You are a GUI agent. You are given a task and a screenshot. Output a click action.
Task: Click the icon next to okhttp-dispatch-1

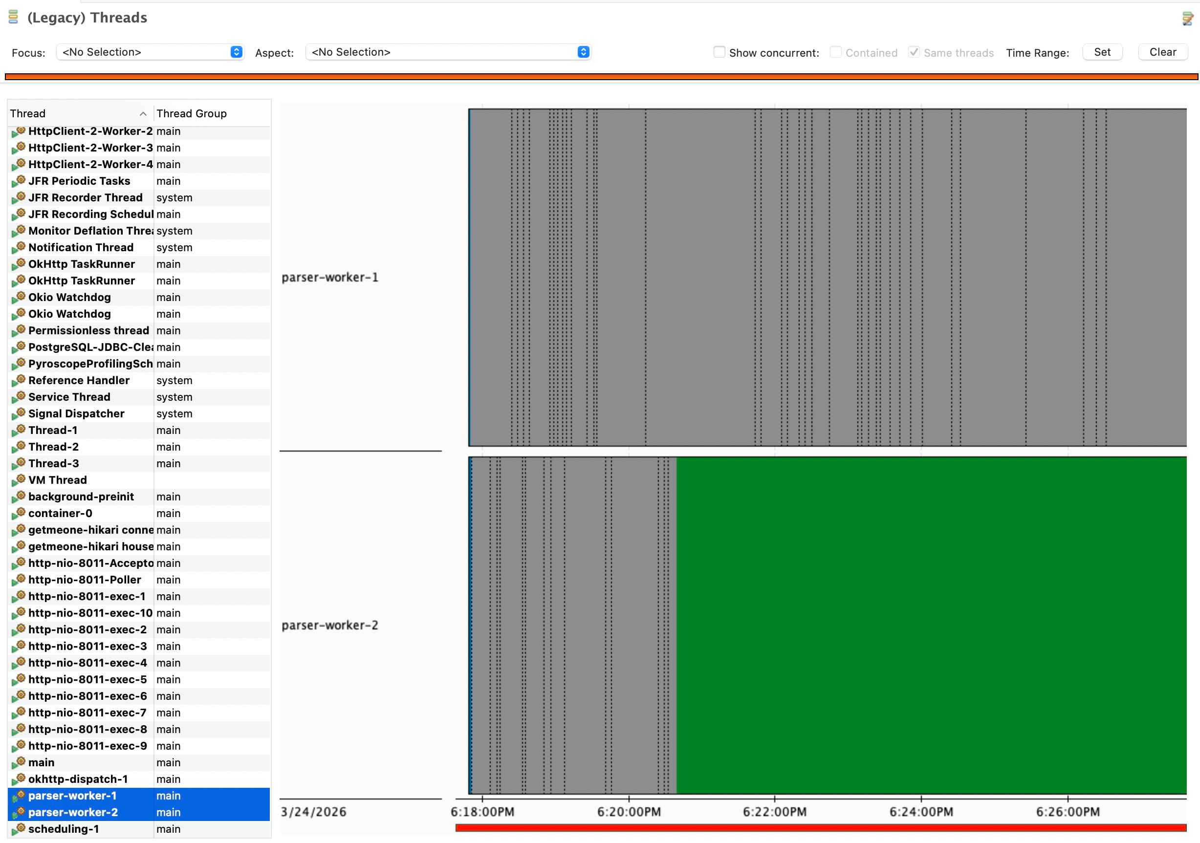coord(20,778)
